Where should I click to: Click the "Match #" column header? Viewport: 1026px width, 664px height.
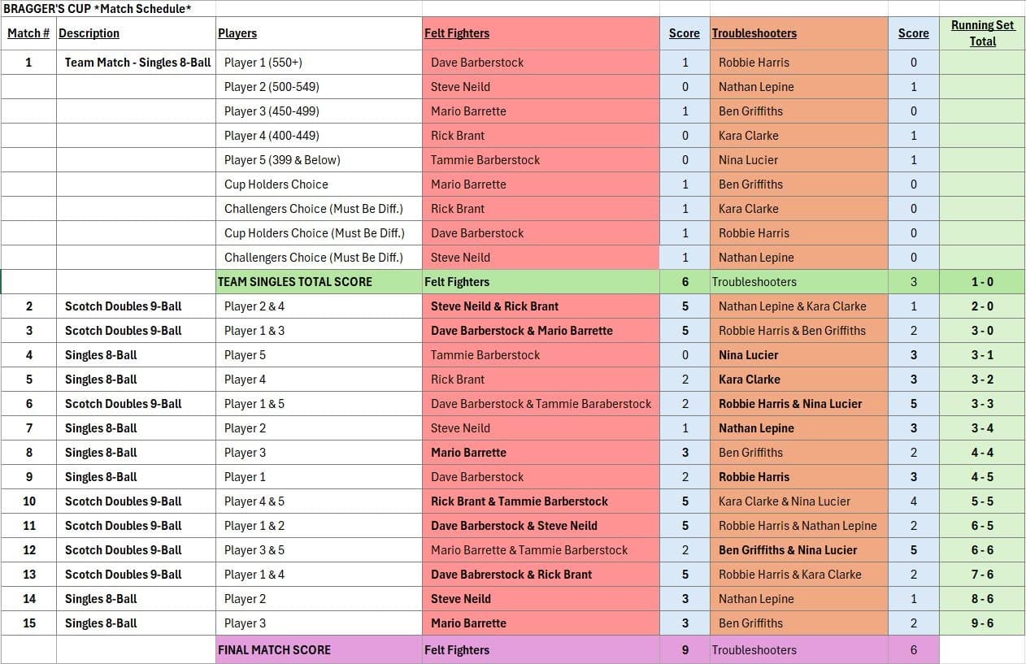(x=28, y=33)
